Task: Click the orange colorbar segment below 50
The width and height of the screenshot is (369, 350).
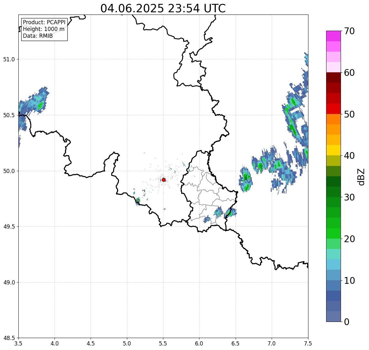Action: [334, 119]
